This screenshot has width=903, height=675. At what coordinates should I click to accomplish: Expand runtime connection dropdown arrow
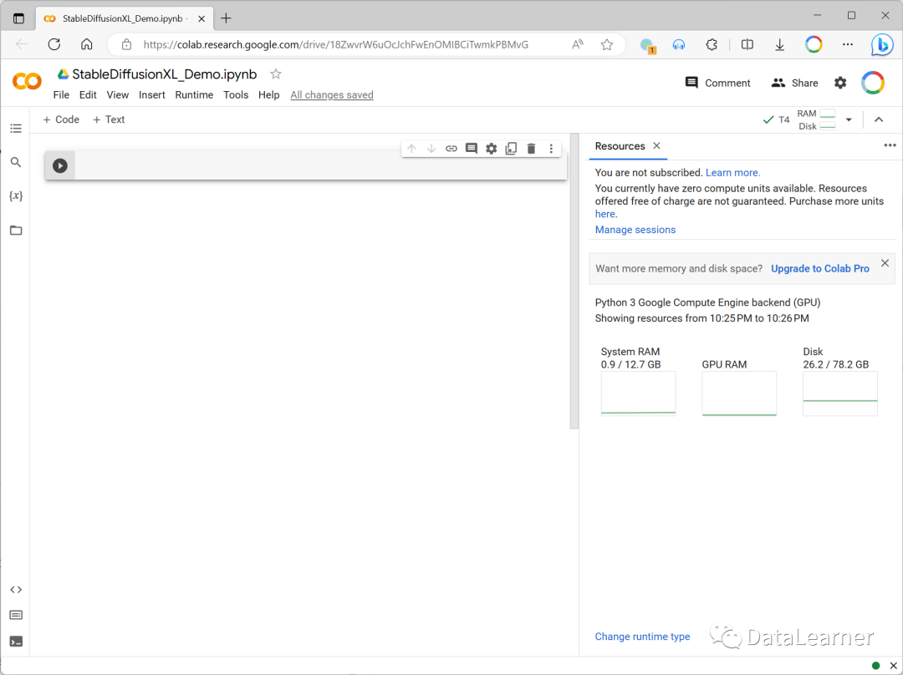tap(849, 119)
